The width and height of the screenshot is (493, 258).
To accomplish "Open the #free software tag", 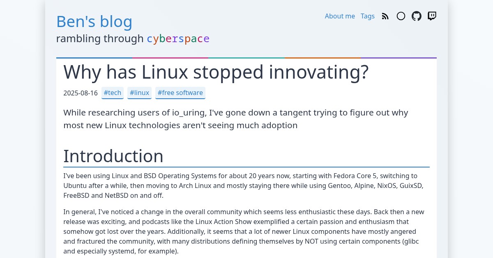I will [180, 93].
